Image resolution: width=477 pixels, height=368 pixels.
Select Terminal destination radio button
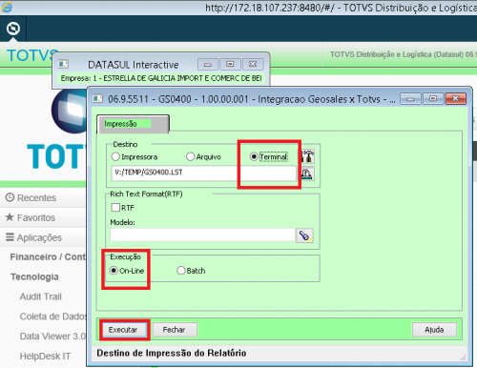(254, 156)
